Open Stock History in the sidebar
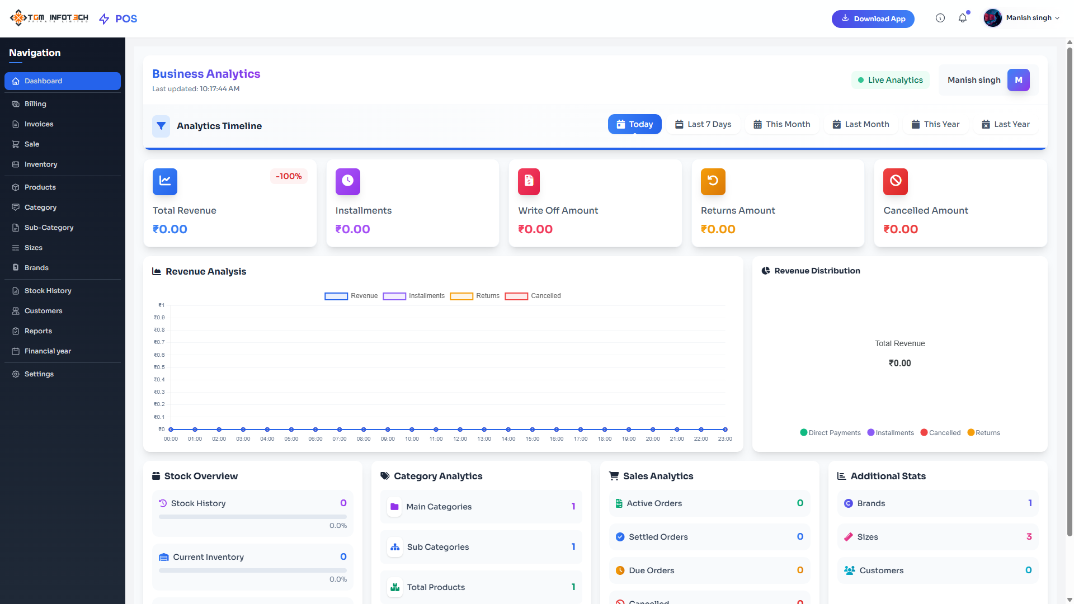Viewport: 1074px width, 604px height. pyautogui.click(x=48, y=291)
